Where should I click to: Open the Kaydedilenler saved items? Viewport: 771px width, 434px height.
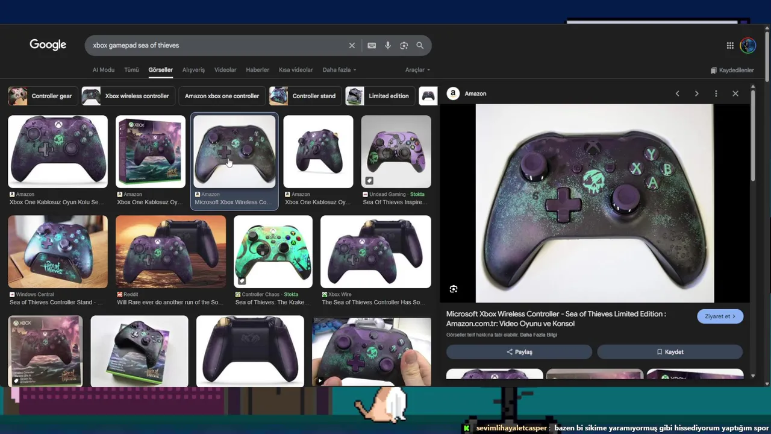[x=732, y=70]
